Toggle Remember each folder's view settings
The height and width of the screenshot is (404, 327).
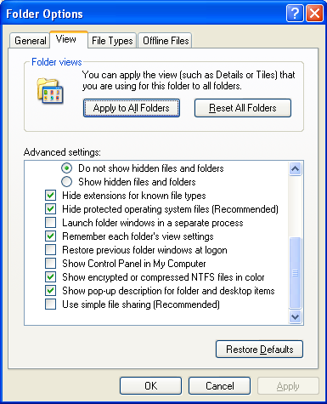point(50,236)
